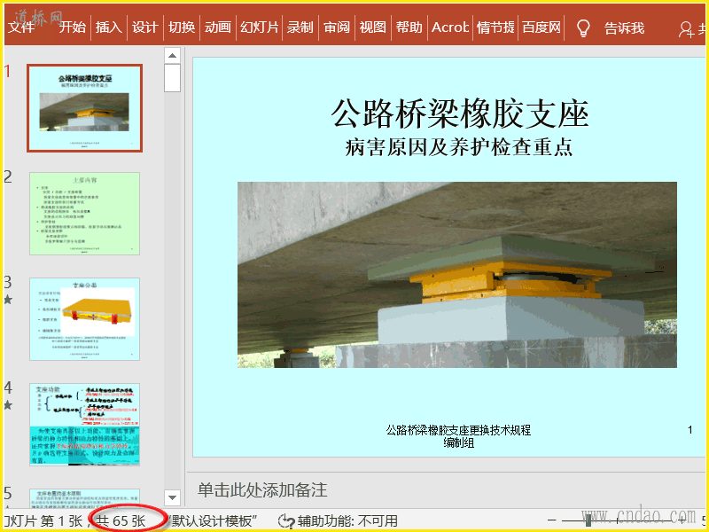Click the notes area 单击此处添加备注
This screenshot has width=709, height=532.
(262, 490)
